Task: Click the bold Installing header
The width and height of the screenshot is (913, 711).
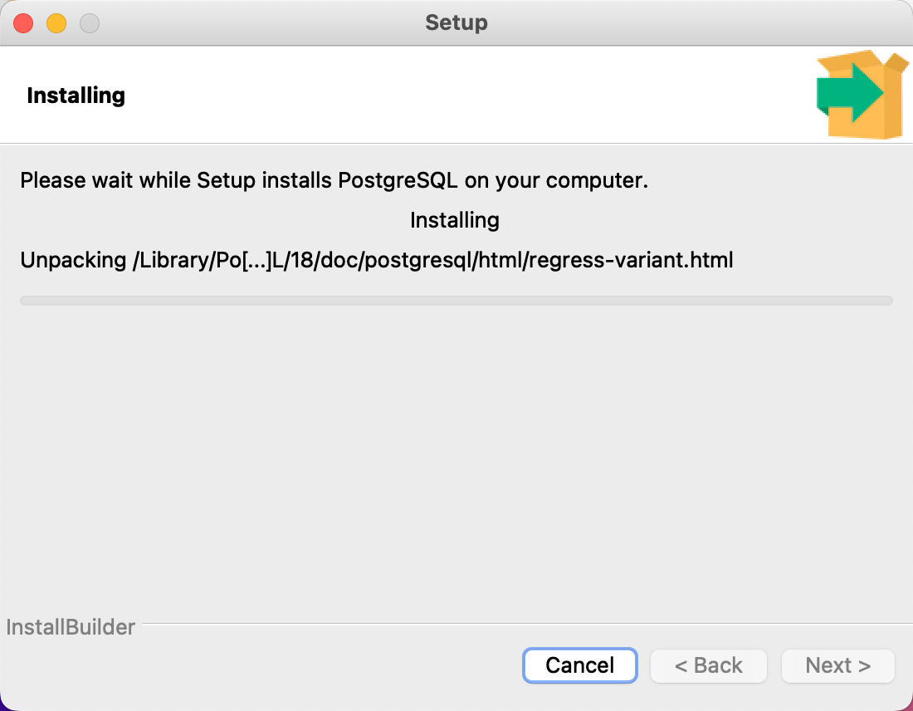Action: [76, 96]
